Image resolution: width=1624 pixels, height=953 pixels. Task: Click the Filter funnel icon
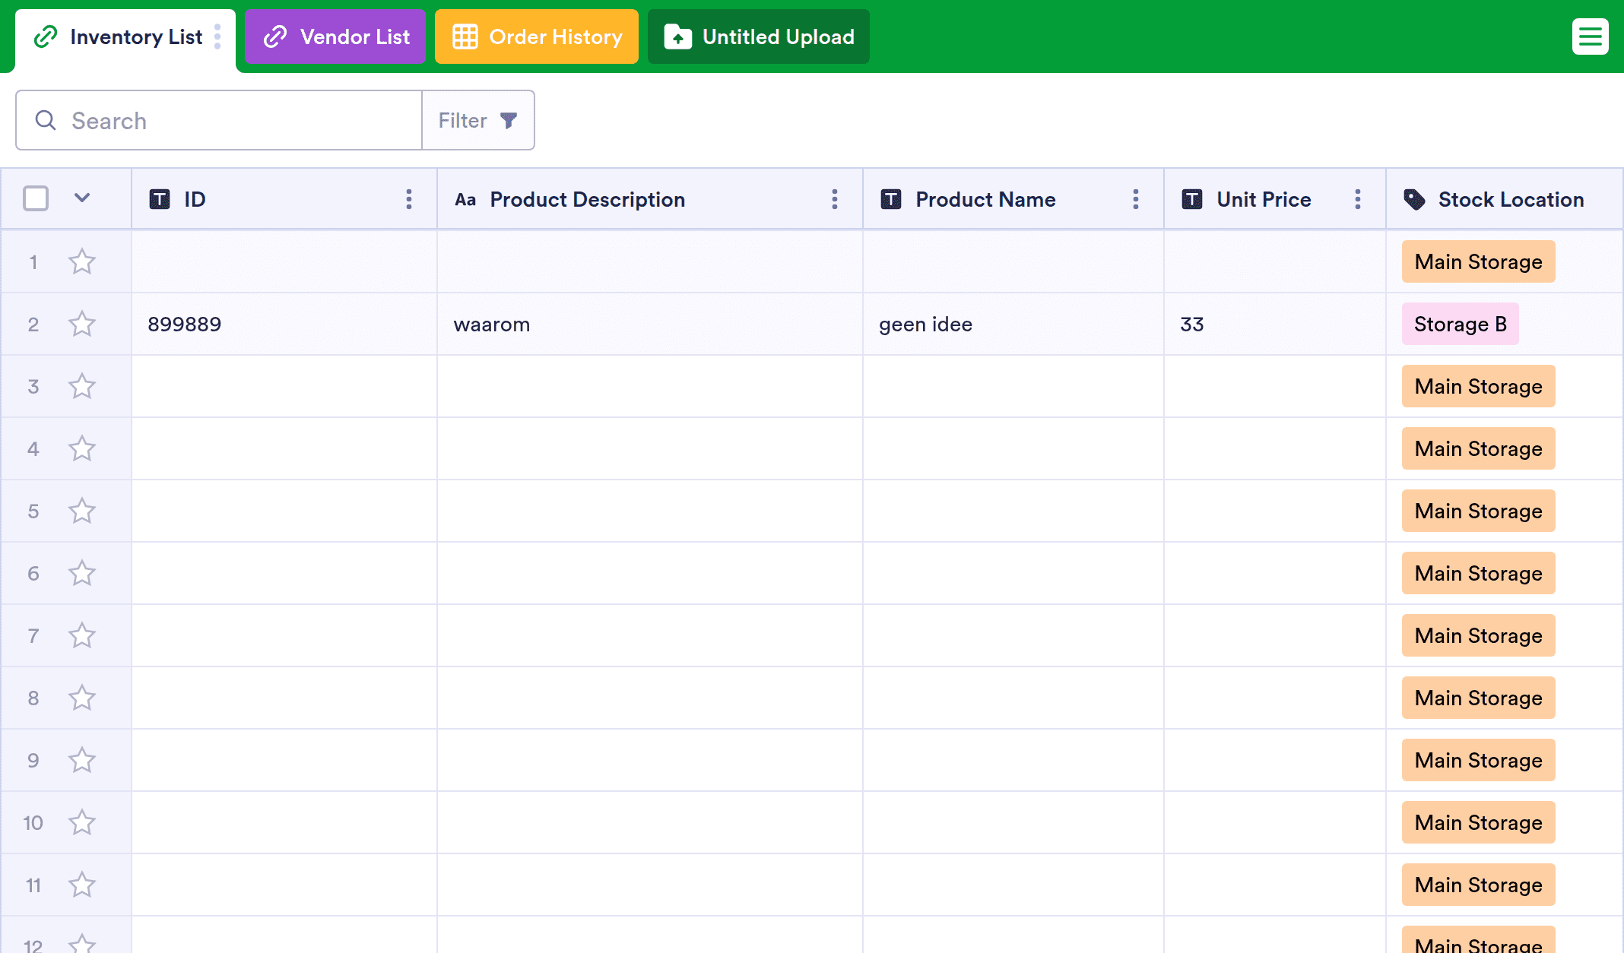tap(509, 120)
